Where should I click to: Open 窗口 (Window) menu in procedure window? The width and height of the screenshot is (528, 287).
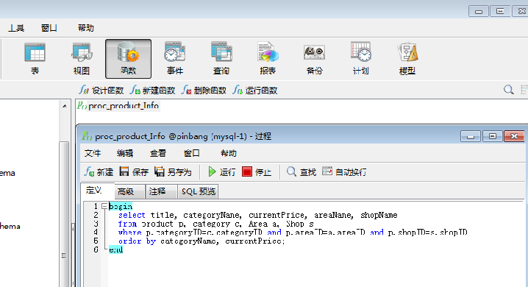coord(192,153)
